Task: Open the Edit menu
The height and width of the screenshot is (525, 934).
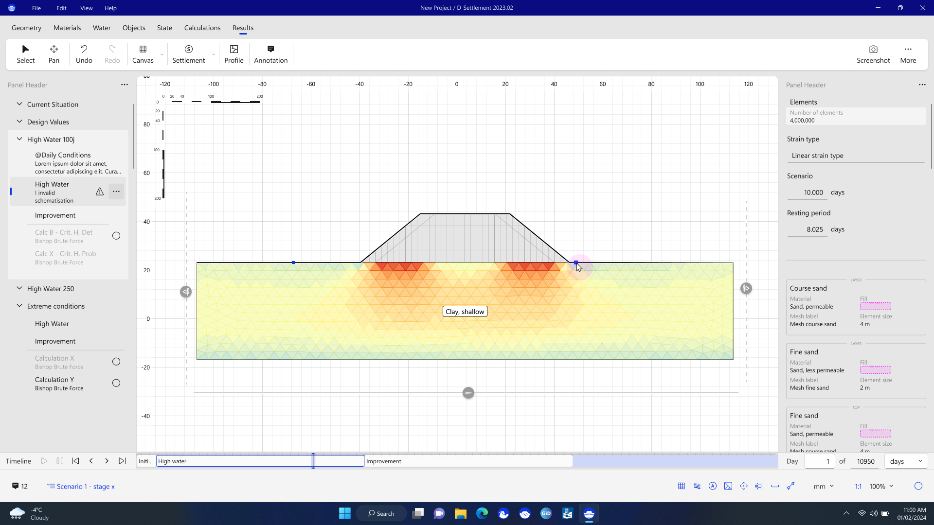Action: [61, 8]
